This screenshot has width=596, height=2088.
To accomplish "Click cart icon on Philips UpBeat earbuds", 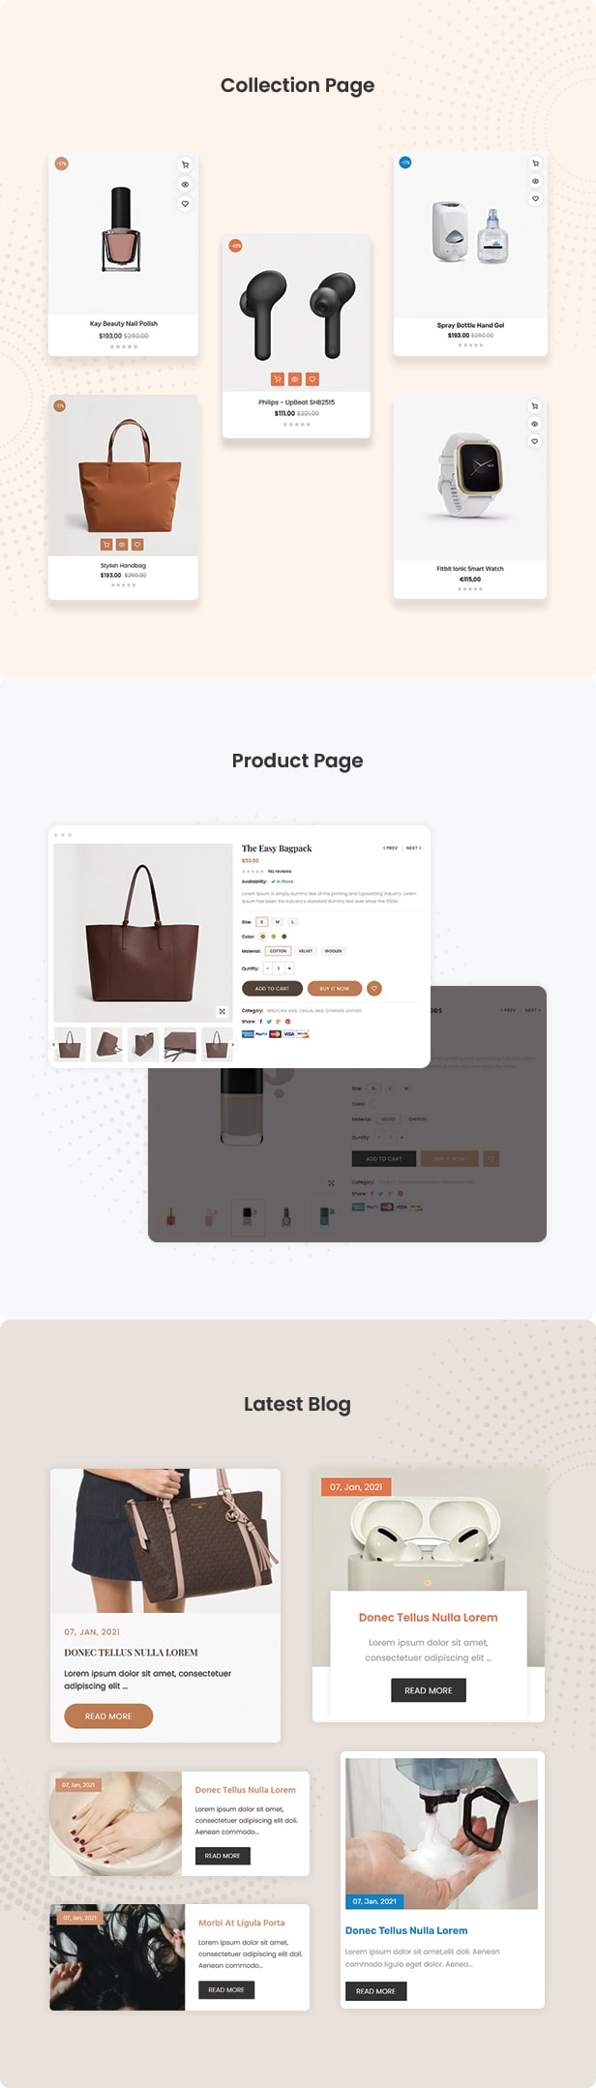I will pyautogui.click(x=278, y=379).
